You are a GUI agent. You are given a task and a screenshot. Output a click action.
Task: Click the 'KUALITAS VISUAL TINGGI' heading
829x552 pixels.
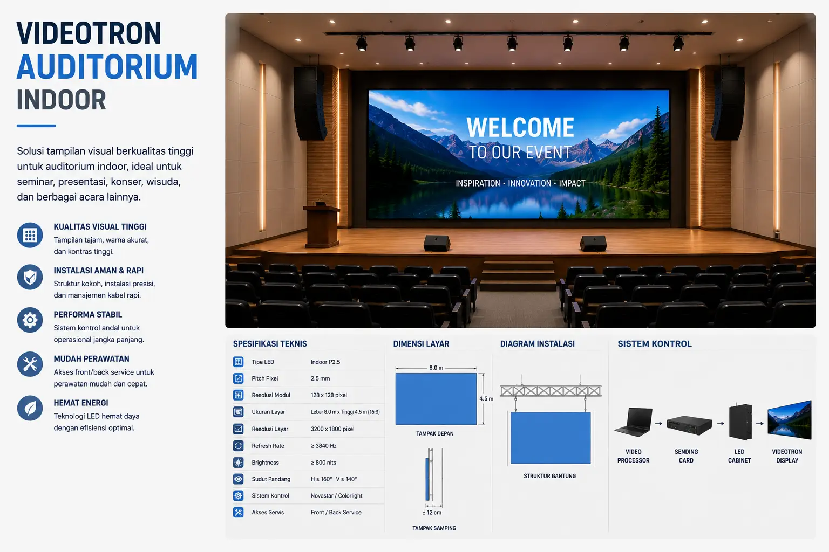(x=100, y=227)
